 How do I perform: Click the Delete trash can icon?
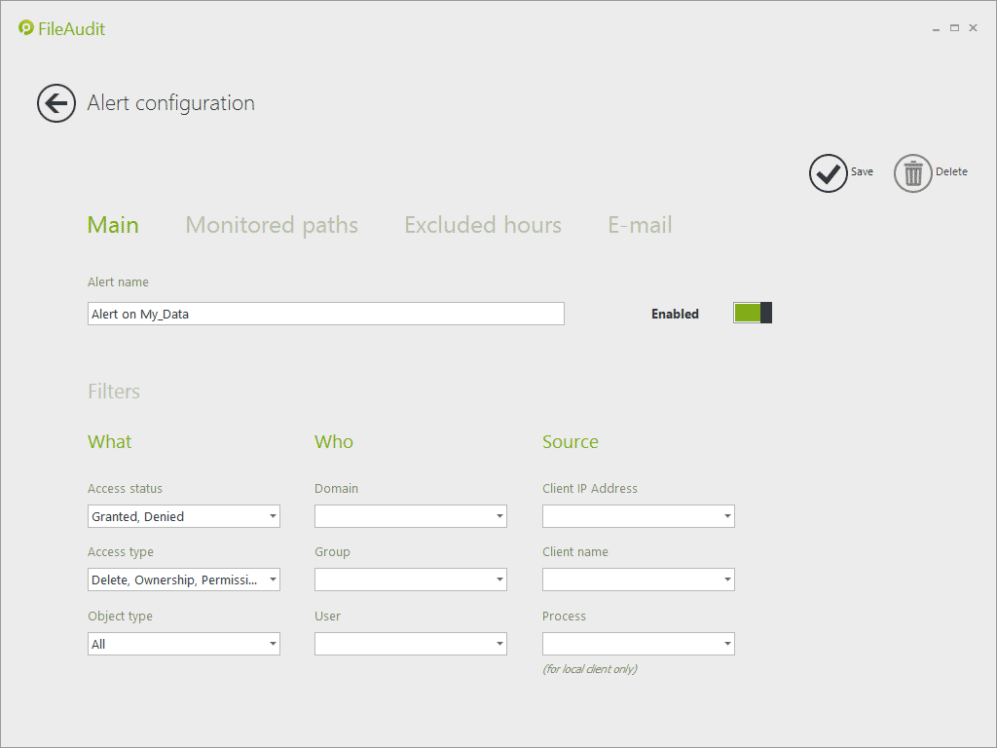click(x=913, y=173)
